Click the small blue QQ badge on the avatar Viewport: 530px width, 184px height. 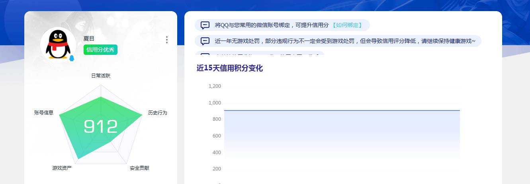72,58
